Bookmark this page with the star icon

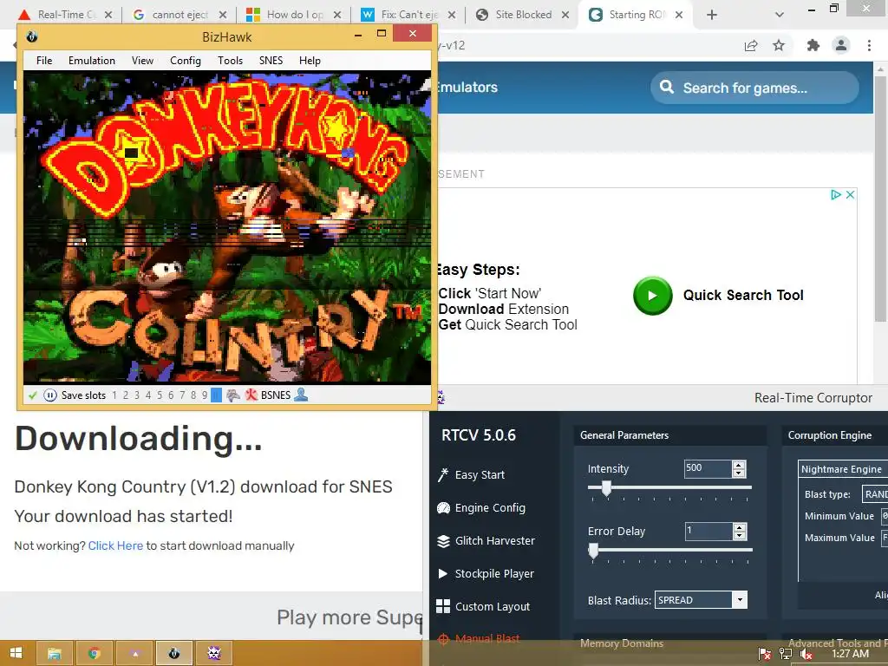click(779, 45)
